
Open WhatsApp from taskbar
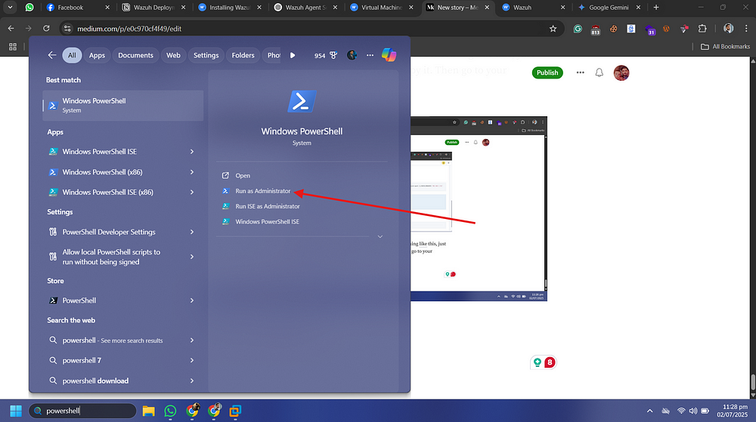tap(170, 411)
